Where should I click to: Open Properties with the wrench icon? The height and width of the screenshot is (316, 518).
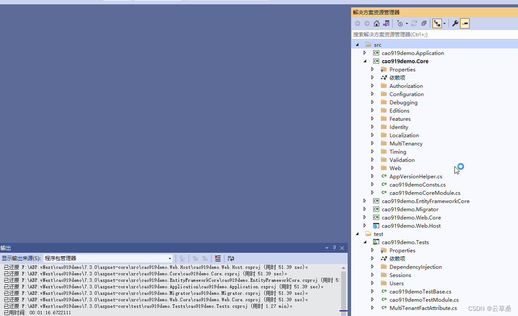click(x=455, y=23)
